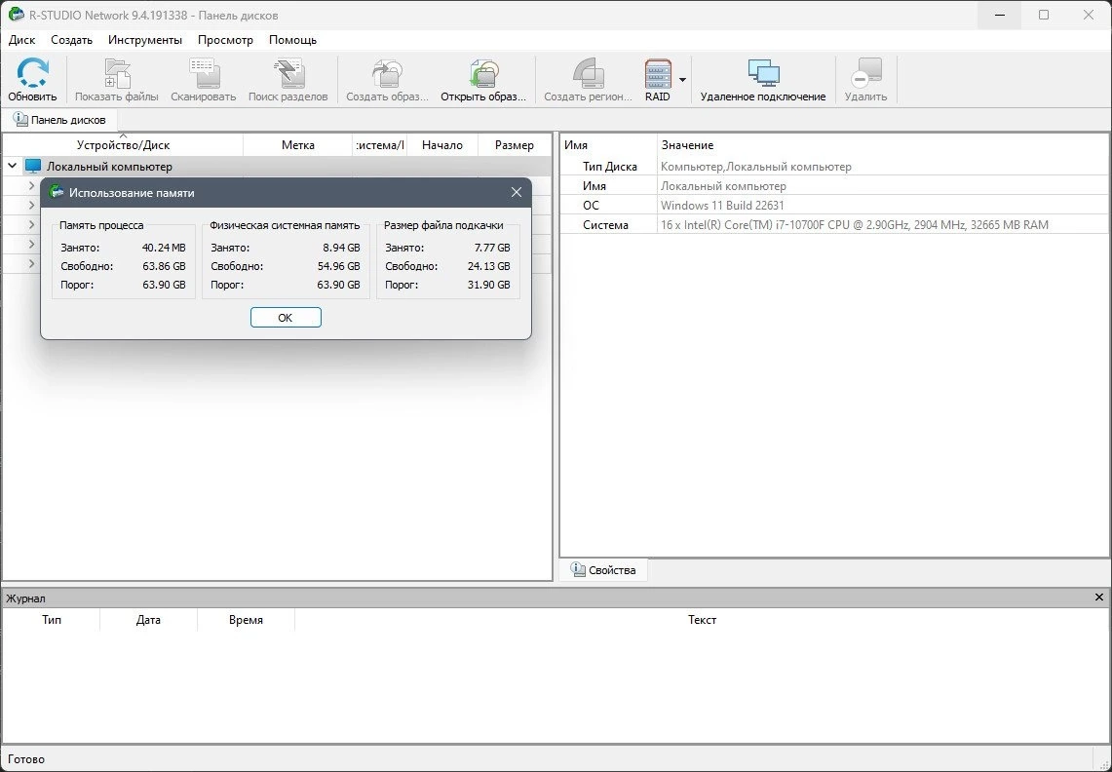This screenshot has width=1112, height=772.
Task: Click the RAID toolbar icon
Action: (658, 73)
